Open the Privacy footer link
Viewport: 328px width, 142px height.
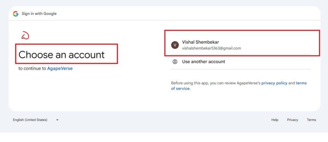point(292,120)
